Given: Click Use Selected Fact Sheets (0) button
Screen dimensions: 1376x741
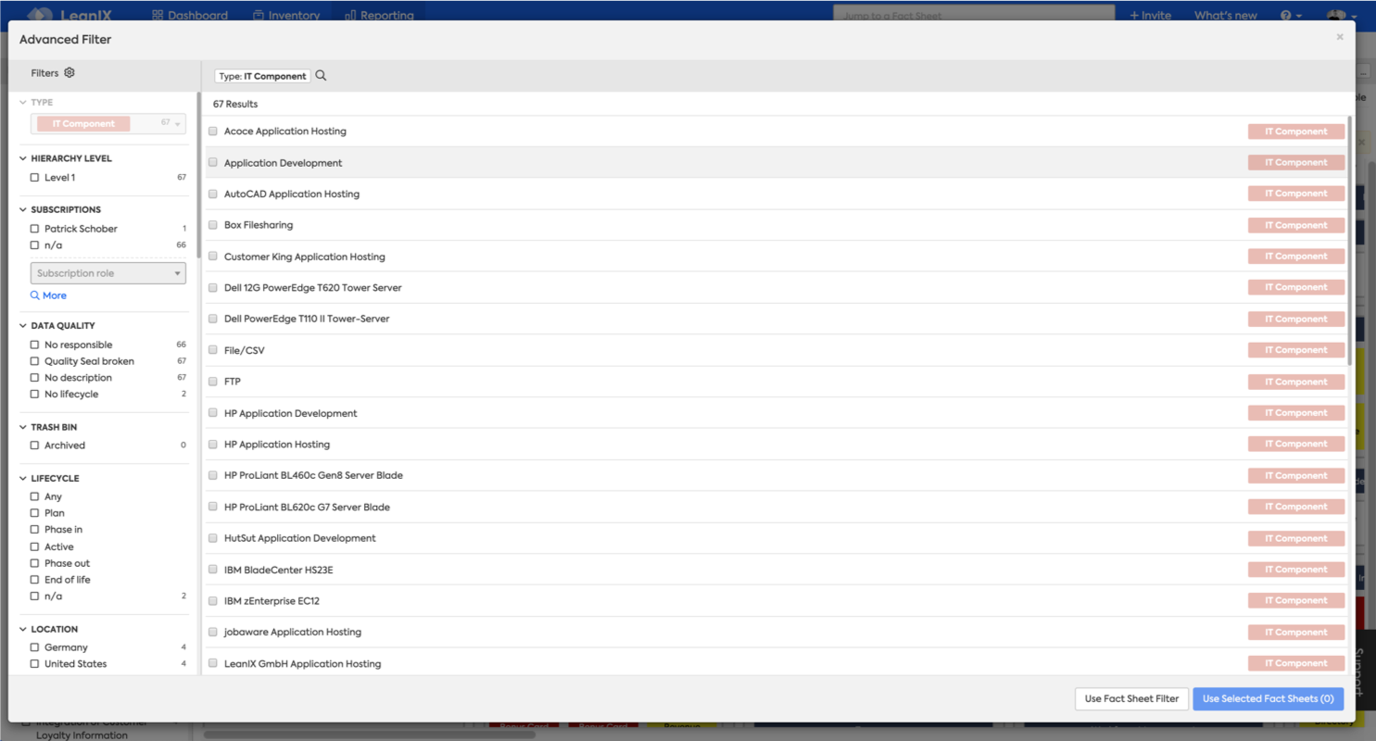Looking at the screenshot, I should tap(1268, 698).
